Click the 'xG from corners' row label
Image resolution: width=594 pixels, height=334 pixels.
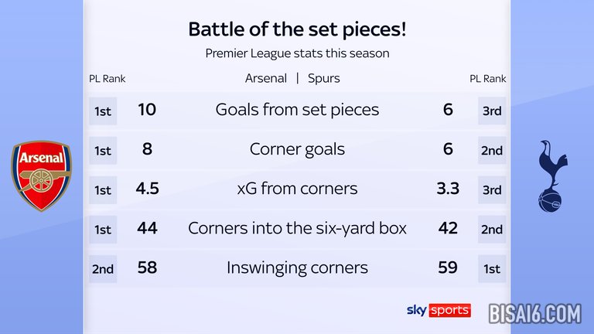(297, 189)
